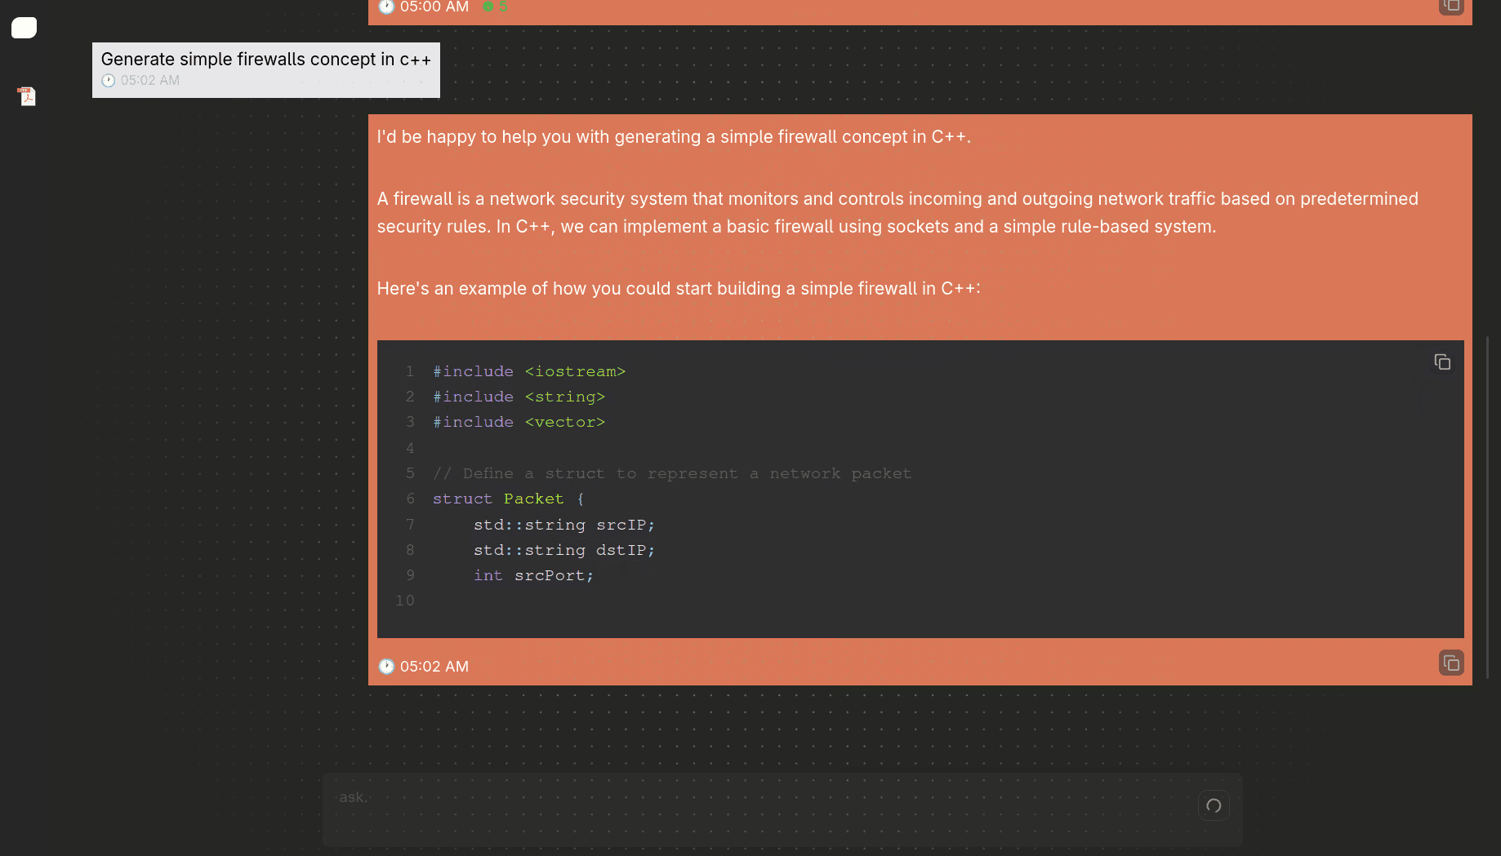Click the clock icon in the user message
Screen dimensions: 1501x856
(109, 81)
